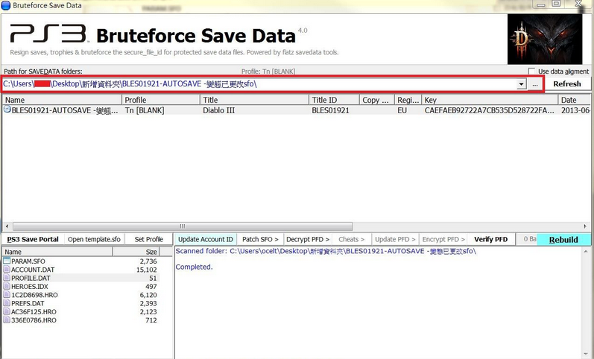Select the HEROES.IDX file icon
Image resolution: width=594 pixels, height=359 pixels.
[x=7, y=287]
